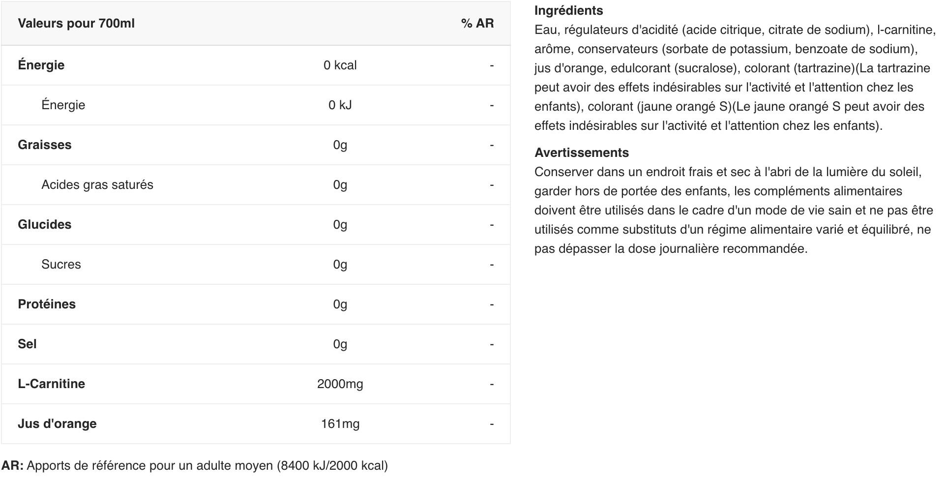Click the '2000mg' L-Carnitine value

(340, 384)
